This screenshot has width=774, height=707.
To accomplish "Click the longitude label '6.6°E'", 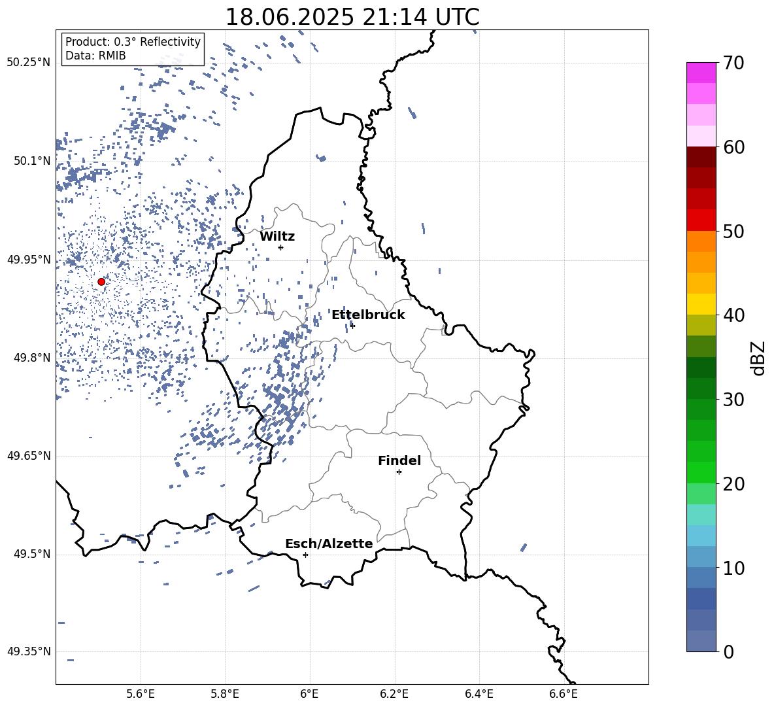I will 564,694.
